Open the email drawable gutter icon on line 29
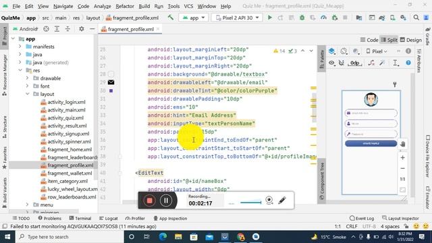Image resolution: width=432 pixels, height=243 pixels. click(x=111, y=82)
